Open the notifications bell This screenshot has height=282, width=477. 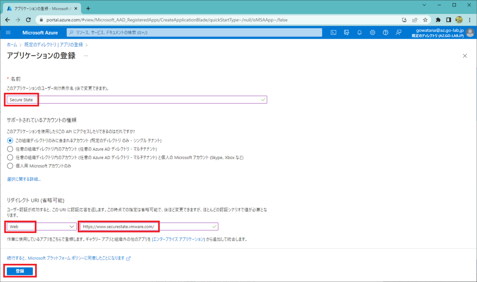[359, 33]
